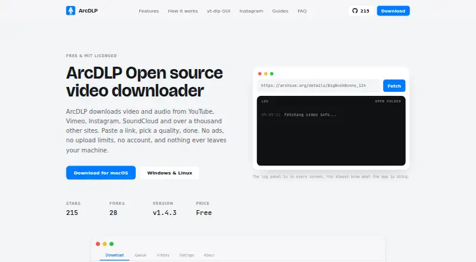This screenshot has height=262, width=476.
Task: Click the version value v1.4.3
Action: pos(165,213)
